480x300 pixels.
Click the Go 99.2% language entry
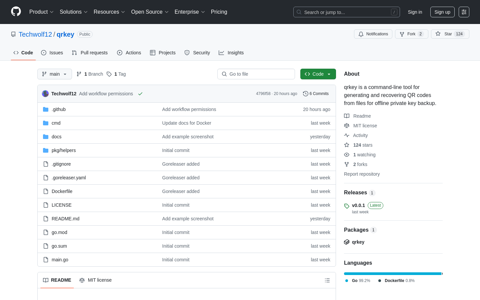coord(358,281)
